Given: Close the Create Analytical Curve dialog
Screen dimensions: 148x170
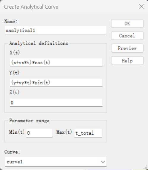Looking at the screenshot, I should click(141, 7).
